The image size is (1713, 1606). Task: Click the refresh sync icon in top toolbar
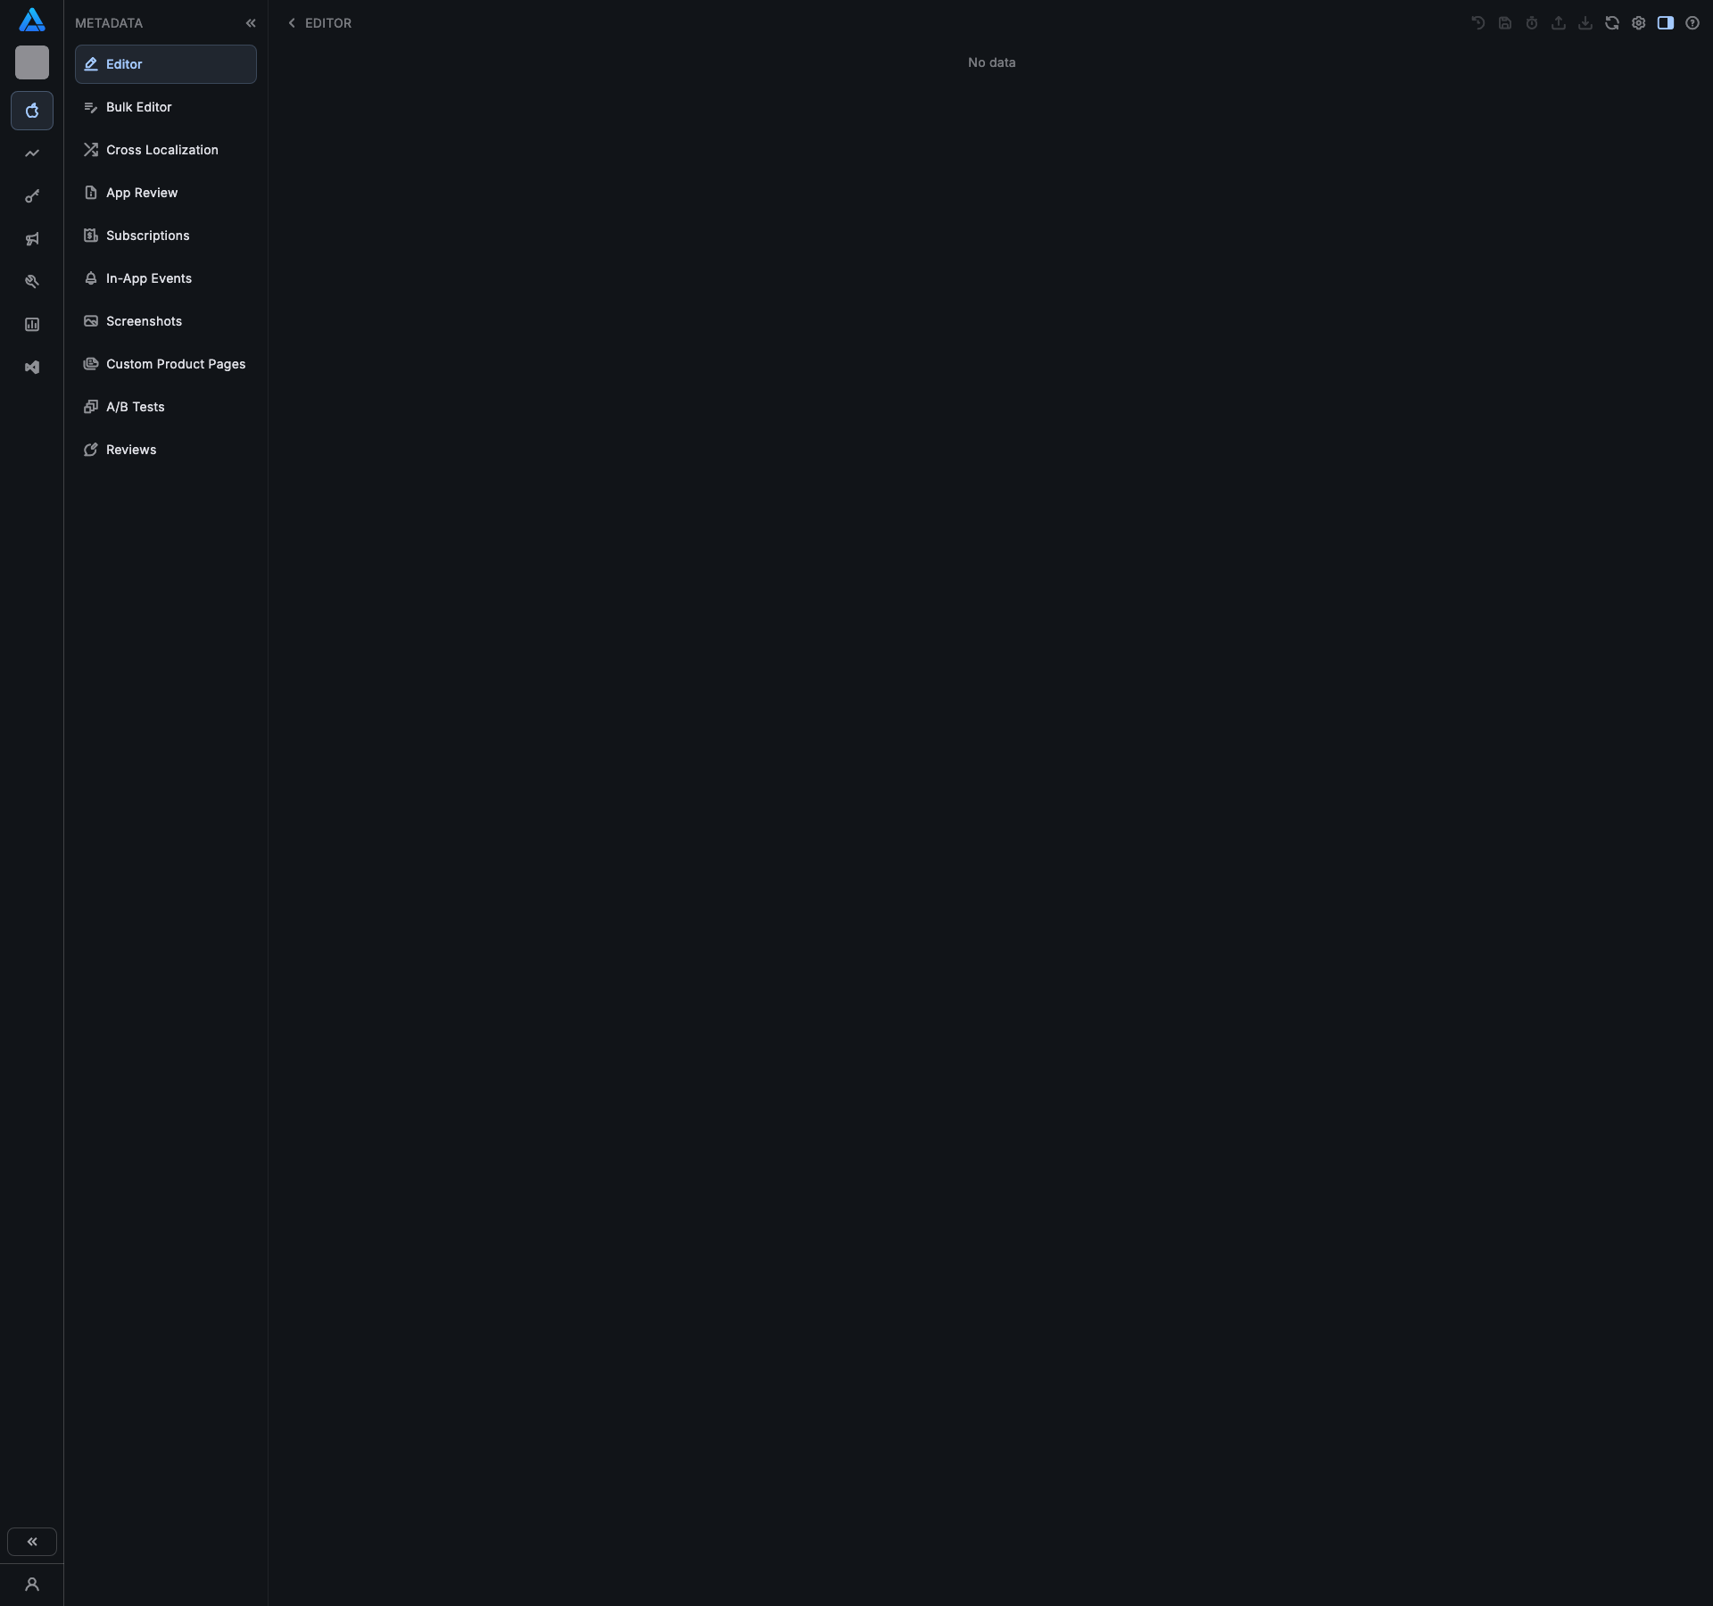coord(1611,23)
